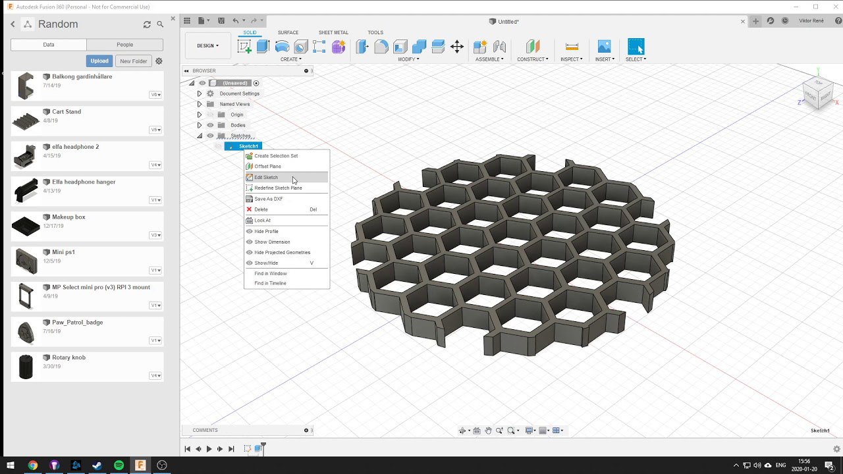Expand the Origin folder node

pos(200,115)
